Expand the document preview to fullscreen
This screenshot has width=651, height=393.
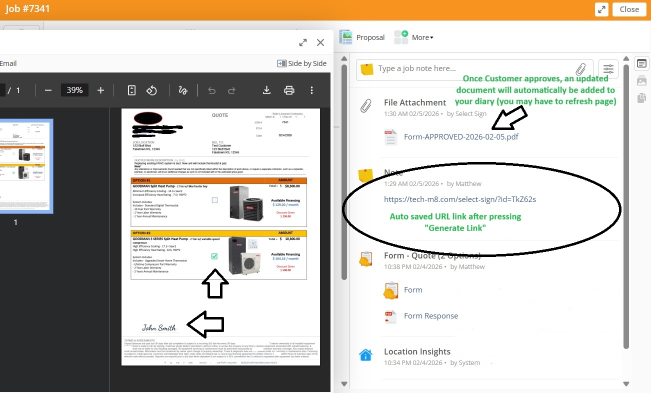(303, 42)
